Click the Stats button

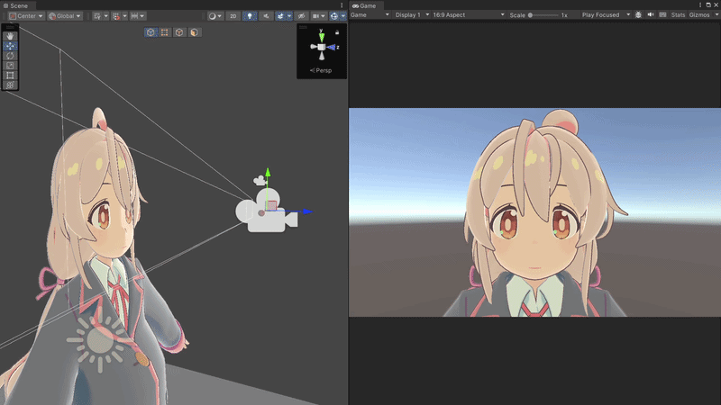678,14
